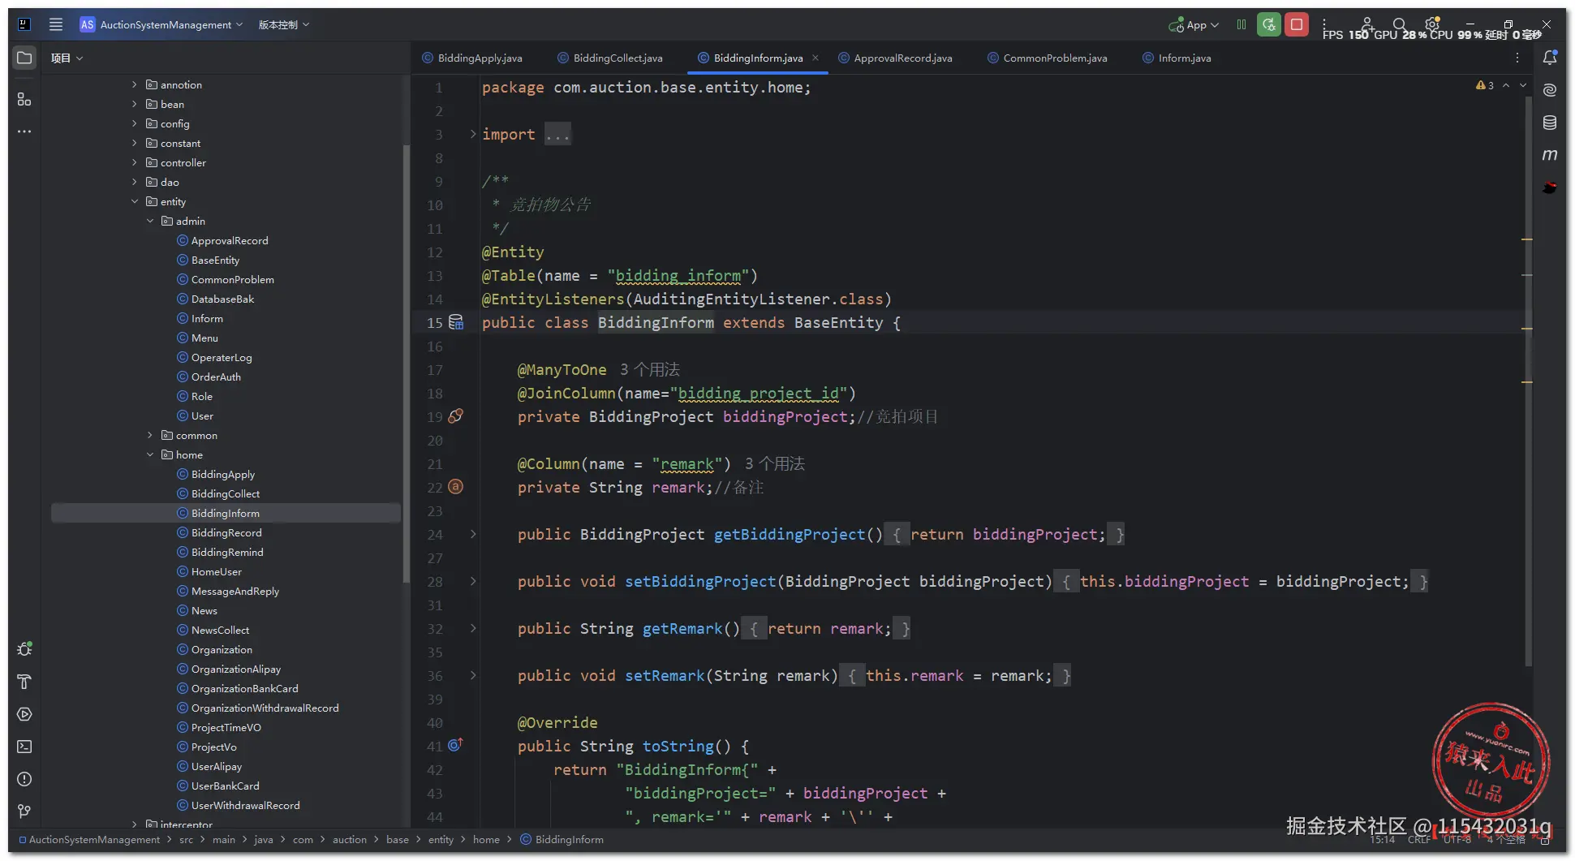The width and height of the screenshot is (1575, 861).
Task: Open the editor tabs options menu
Action: coord(1517,58)
